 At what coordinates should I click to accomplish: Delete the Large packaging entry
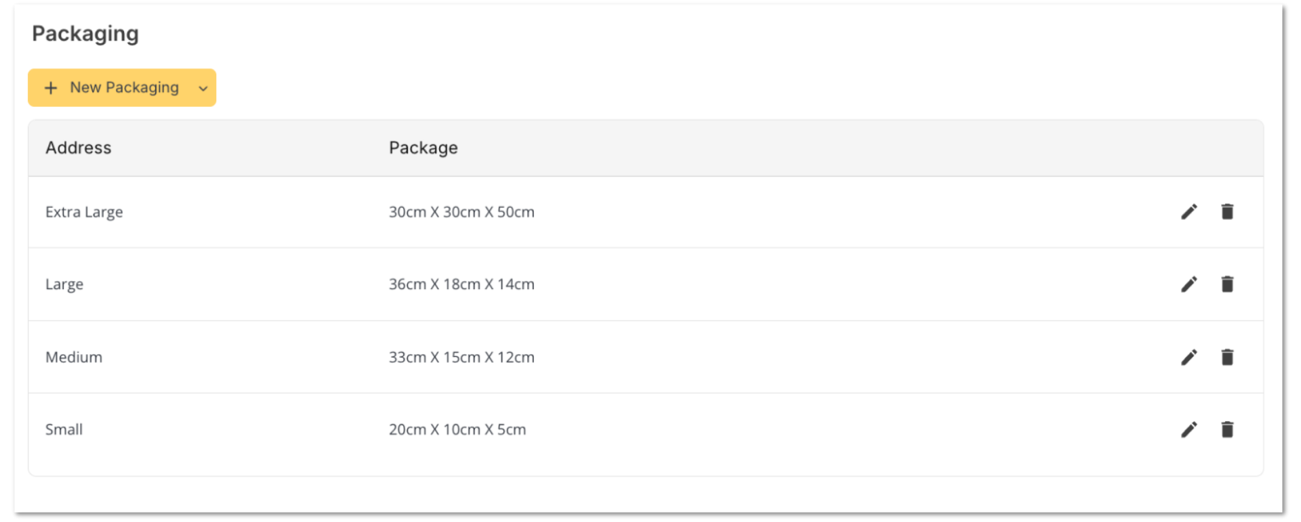1227,284
